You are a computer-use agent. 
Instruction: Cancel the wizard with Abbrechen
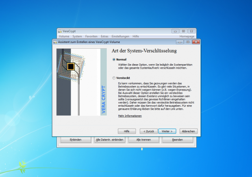[x=189, y=131]
